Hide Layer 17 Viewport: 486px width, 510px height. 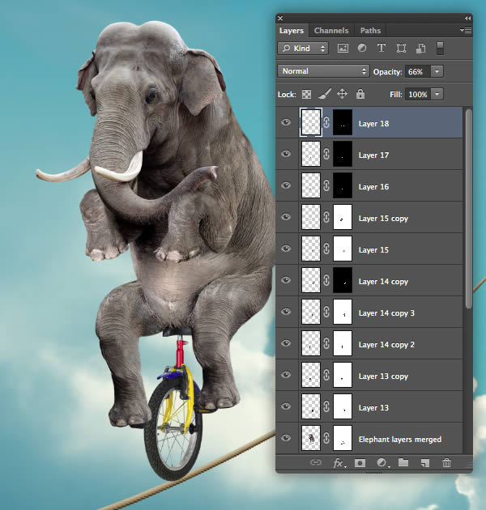coord(286,154)
